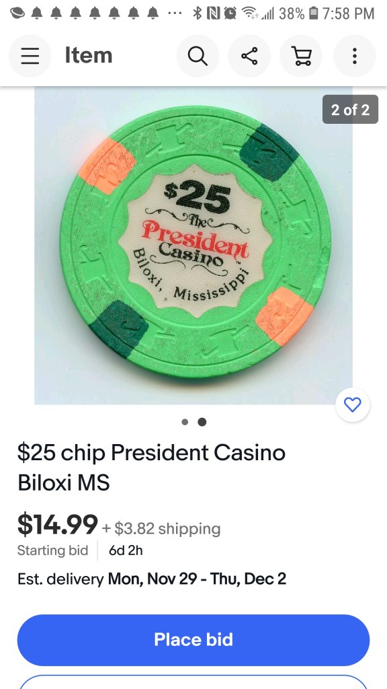This screenshot has width=387, height=689.
Task: Tap the NFC status icon
Action: [213, 13]
